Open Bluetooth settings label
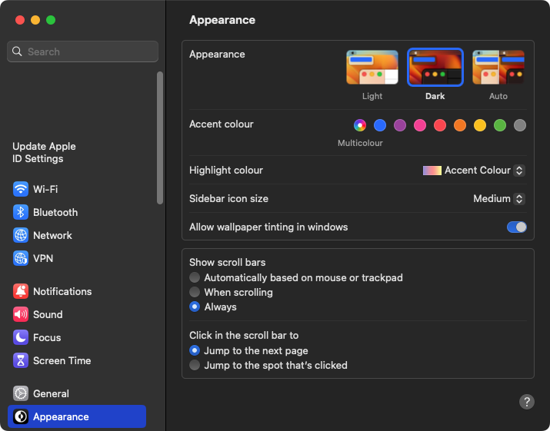 (55, 212)
